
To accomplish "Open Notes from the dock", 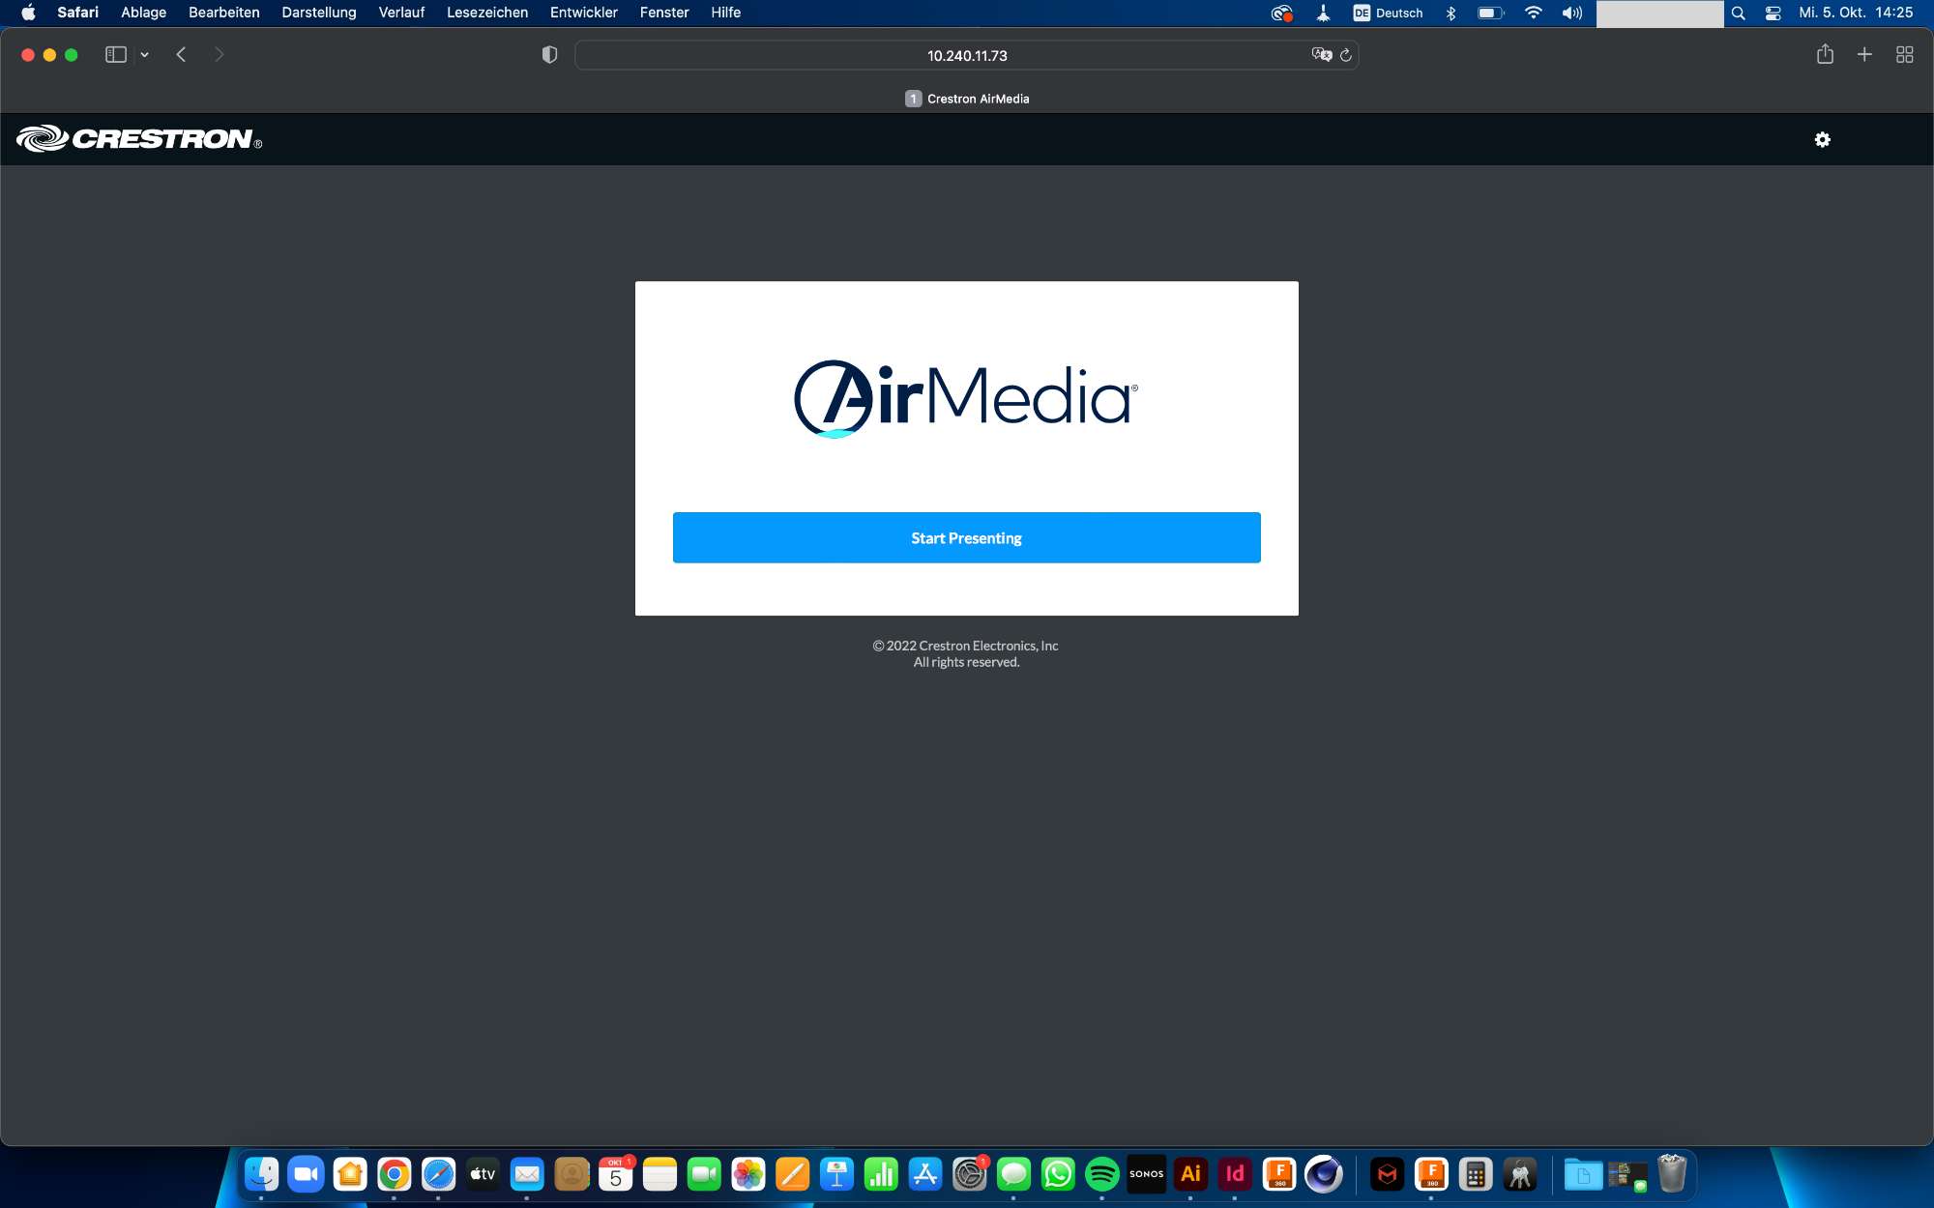I will tap(659, 1174).
